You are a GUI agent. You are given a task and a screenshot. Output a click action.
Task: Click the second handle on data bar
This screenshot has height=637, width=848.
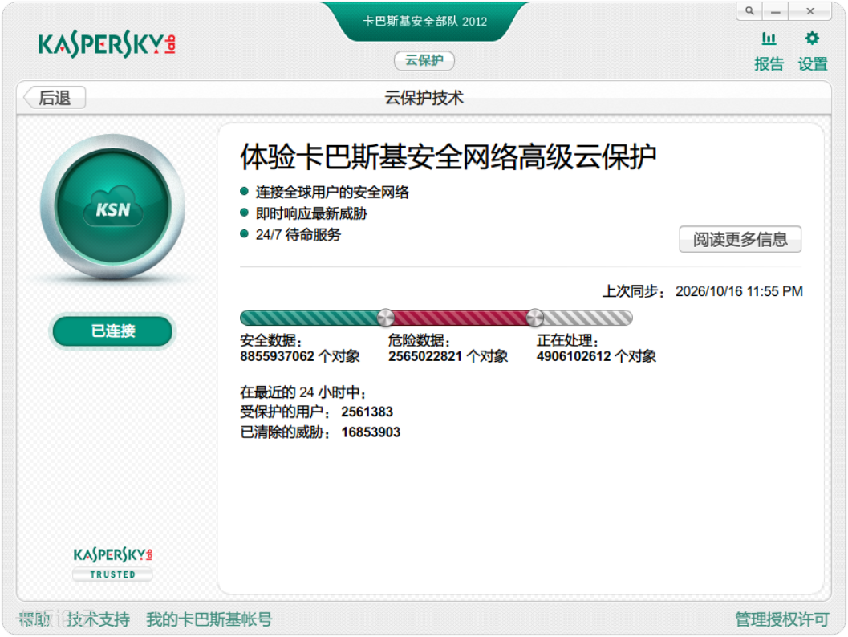(534, 318)
